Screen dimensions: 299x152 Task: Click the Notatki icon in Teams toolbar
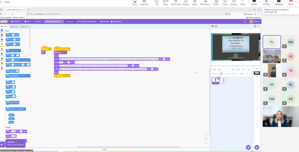pyautogui.click(x=216, y=2)
